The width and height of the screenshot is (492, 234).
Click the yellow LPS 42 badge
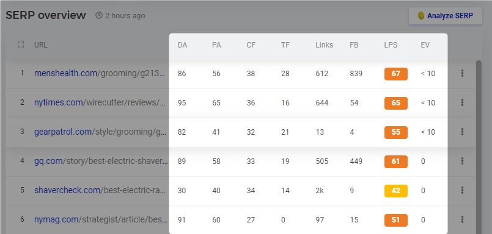[396, 191]
